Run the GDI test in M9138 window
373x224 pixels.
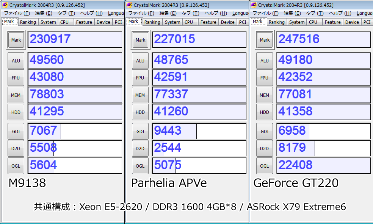pos(16,131)
